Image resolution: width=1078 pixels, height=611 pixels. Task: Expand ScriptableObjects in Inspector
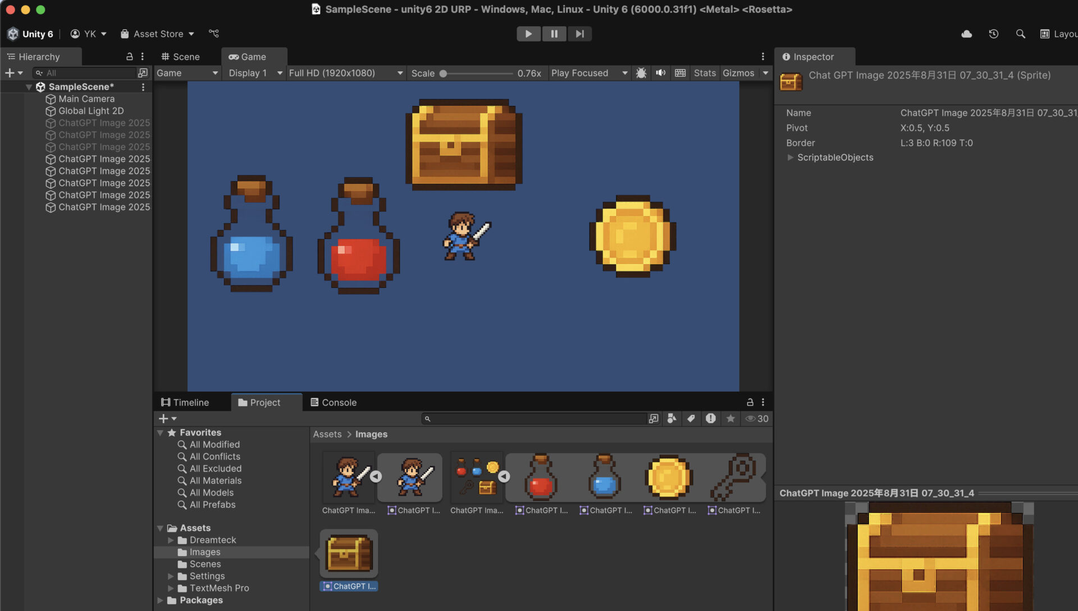tap(790, 158)
